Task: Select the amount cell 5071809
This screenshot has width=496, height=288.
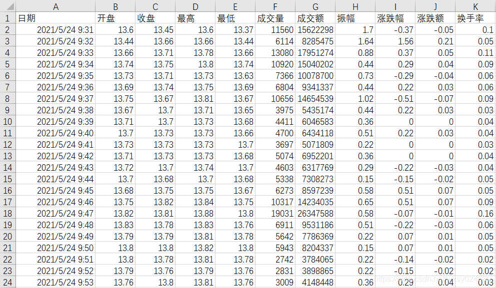Action: (x=315, y=145)
